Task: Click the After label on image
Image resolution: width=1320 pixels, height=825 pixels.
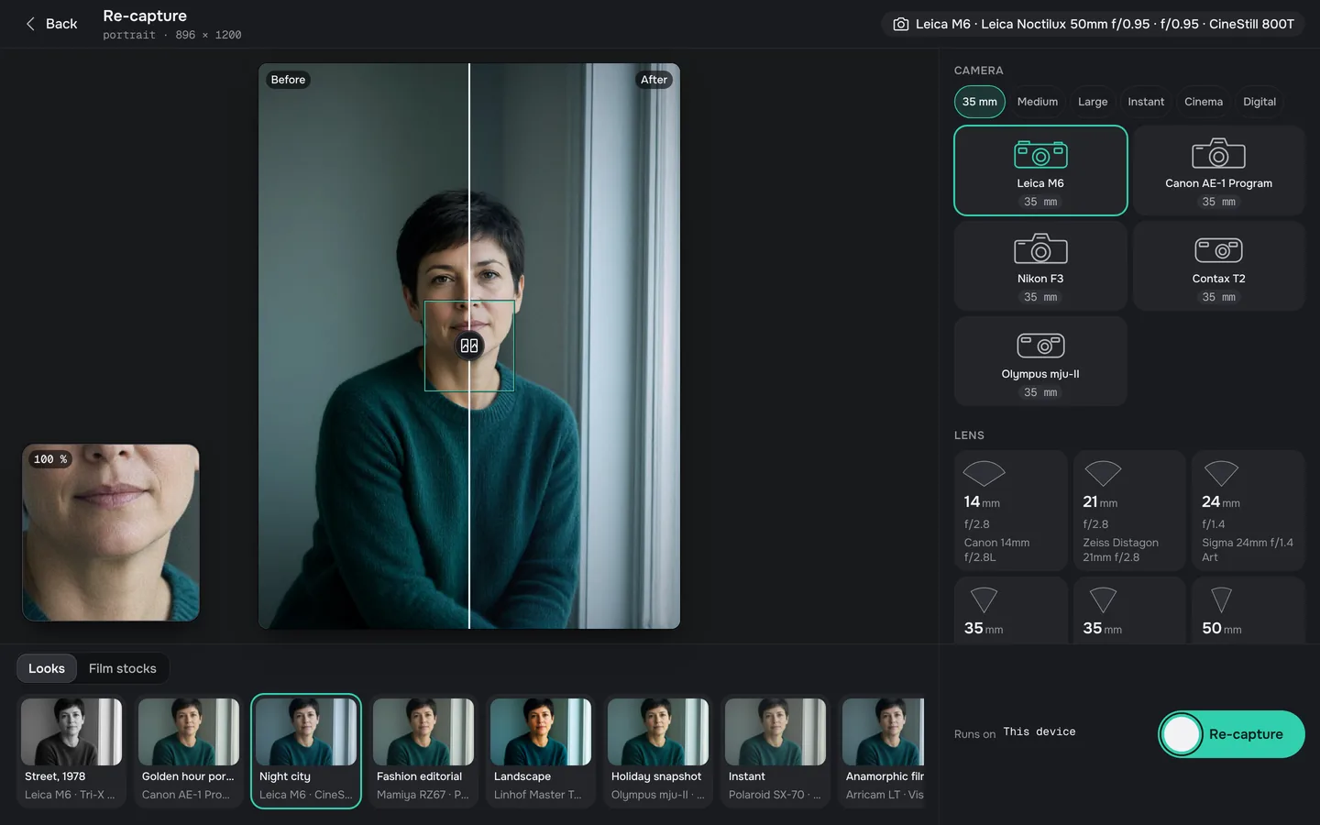Action: pos(654,80)
